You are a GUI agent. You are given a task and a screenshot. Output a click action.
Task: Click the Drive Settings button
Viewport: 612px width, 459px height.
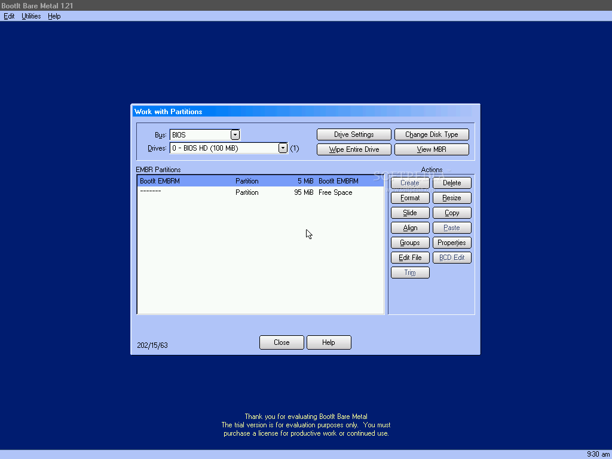point(354,134)
